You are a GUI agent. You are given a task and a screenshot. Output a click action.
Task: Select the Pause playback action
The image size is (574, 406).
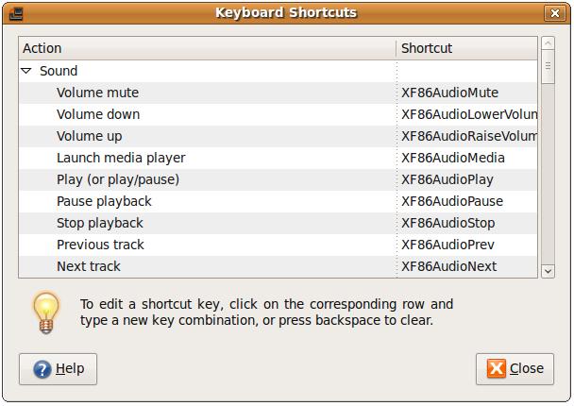104,201
